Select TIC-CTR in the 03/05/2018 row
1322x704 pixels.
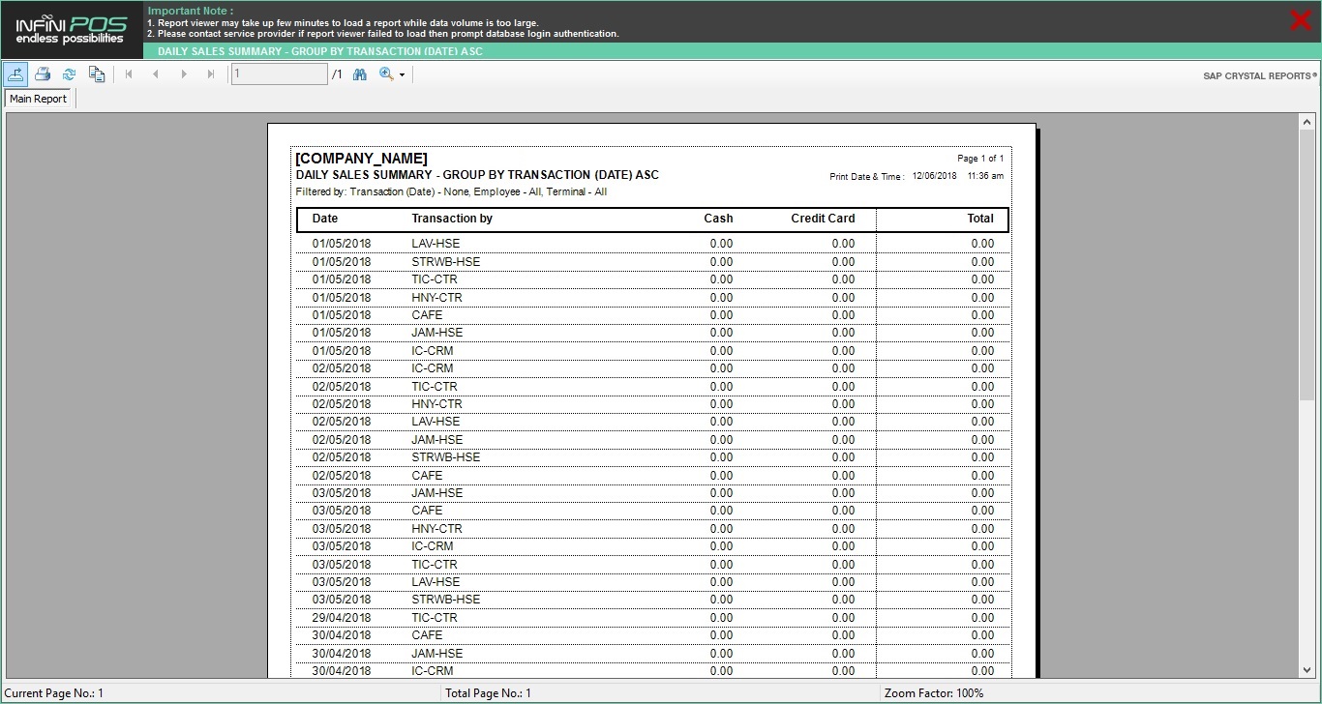click(434, 565)
